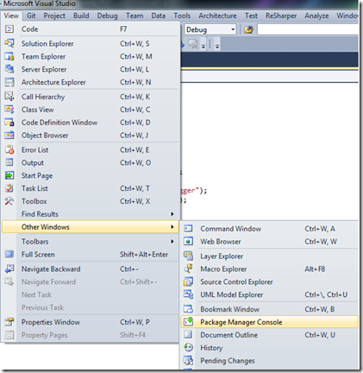Expand the Toolbars submenu arrow
363x373 pixels.
point(172,242)
